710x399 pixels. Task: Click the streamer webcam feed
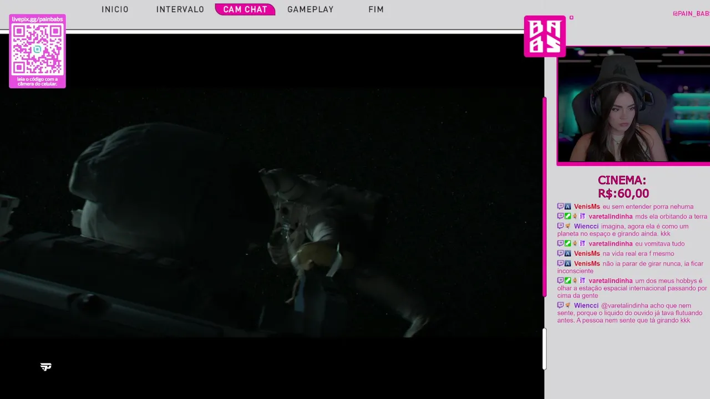point(633,105)
